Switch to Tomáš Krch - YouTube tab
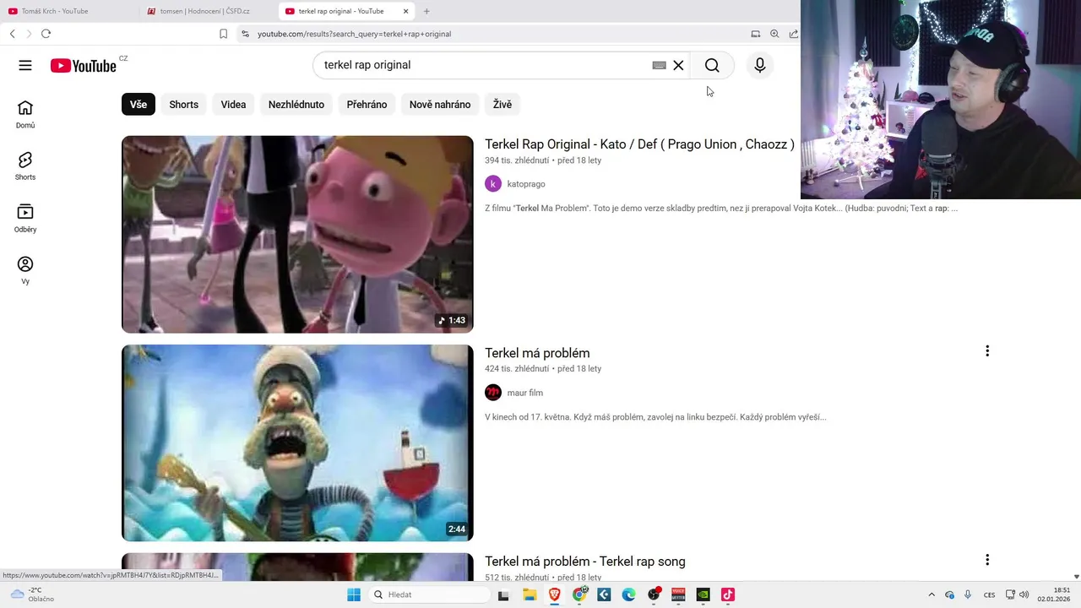The image size is (1081, 608). [x=68, y=11]
